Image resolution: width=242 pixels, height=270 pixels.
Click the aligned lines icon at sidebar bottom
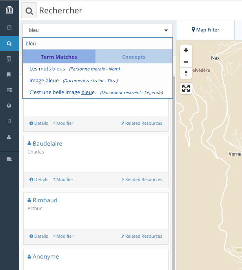(9, 159)
